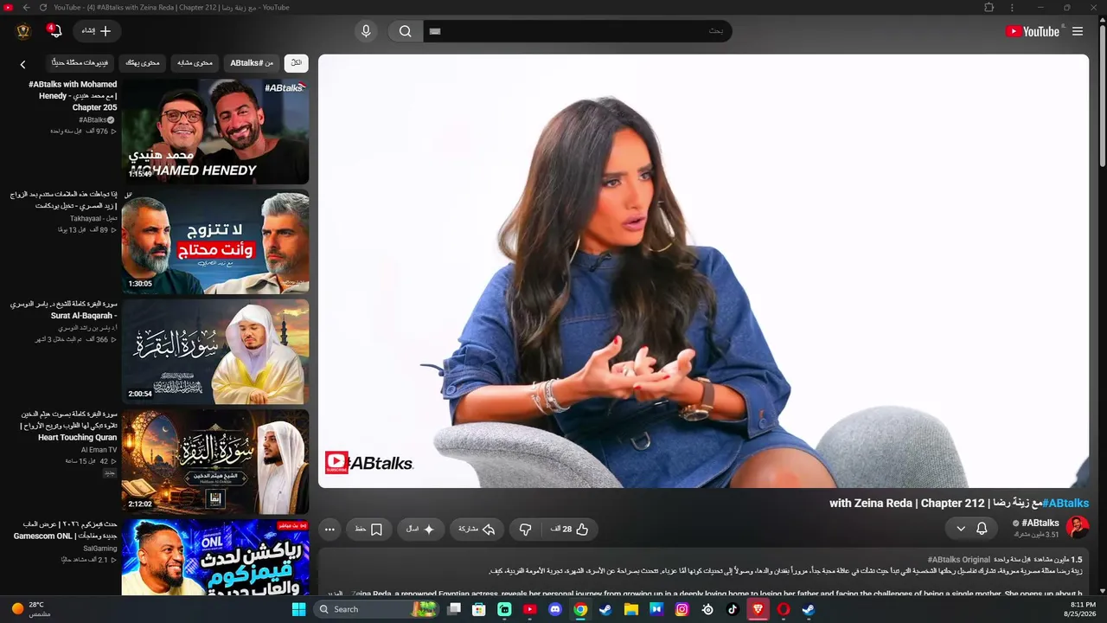Open more actions three-dot button
This screenshot has height=623, width=1107.
(x=330, y=530)
